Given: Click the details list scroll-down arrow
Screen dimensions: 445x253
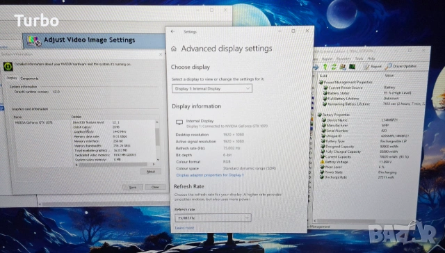Looking at the screenshot, I should coord(158,160).
